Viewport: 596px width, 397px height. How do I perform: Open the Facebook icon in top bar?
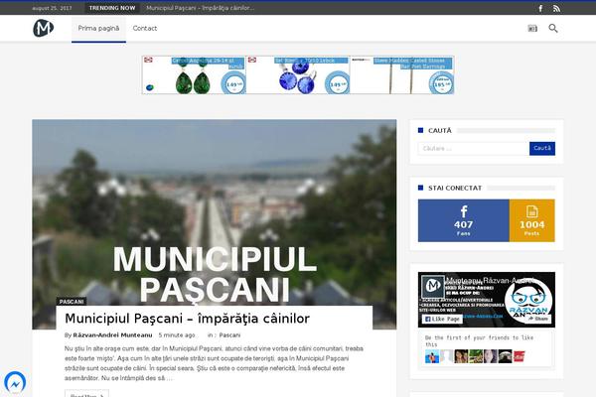[540, 8]
